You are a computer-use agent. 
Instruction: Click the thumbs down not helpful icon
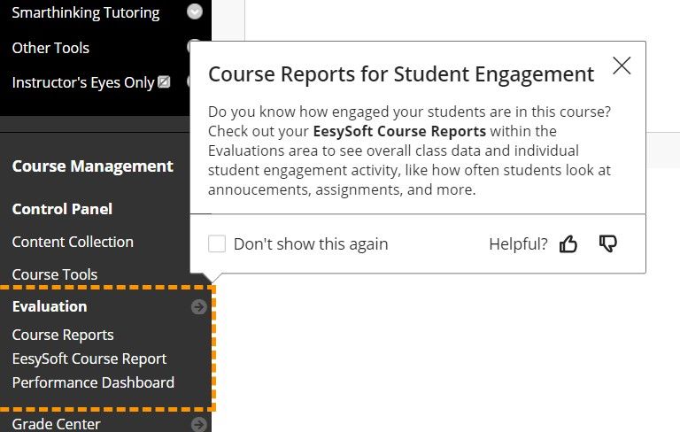[x=607, y=243]
